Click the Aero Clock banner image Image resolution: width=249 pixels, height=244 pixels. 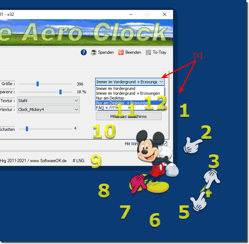[x=86, y=33]
